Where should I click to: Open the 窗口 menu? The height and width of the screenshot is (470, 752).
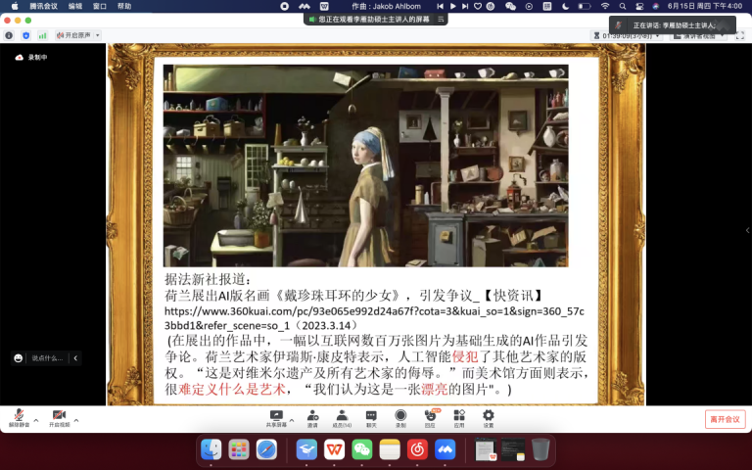[x=100, y=6]
